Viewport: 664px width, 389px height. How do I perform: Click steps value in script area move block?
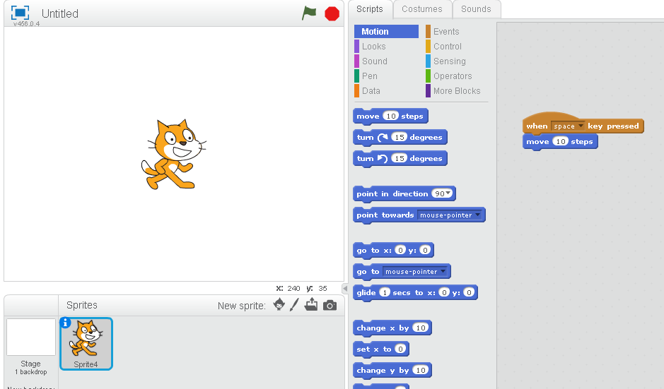coord(561,141)
